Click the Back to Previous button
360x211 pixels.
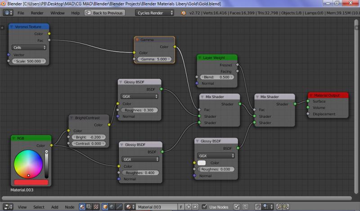tap(104, 13)
